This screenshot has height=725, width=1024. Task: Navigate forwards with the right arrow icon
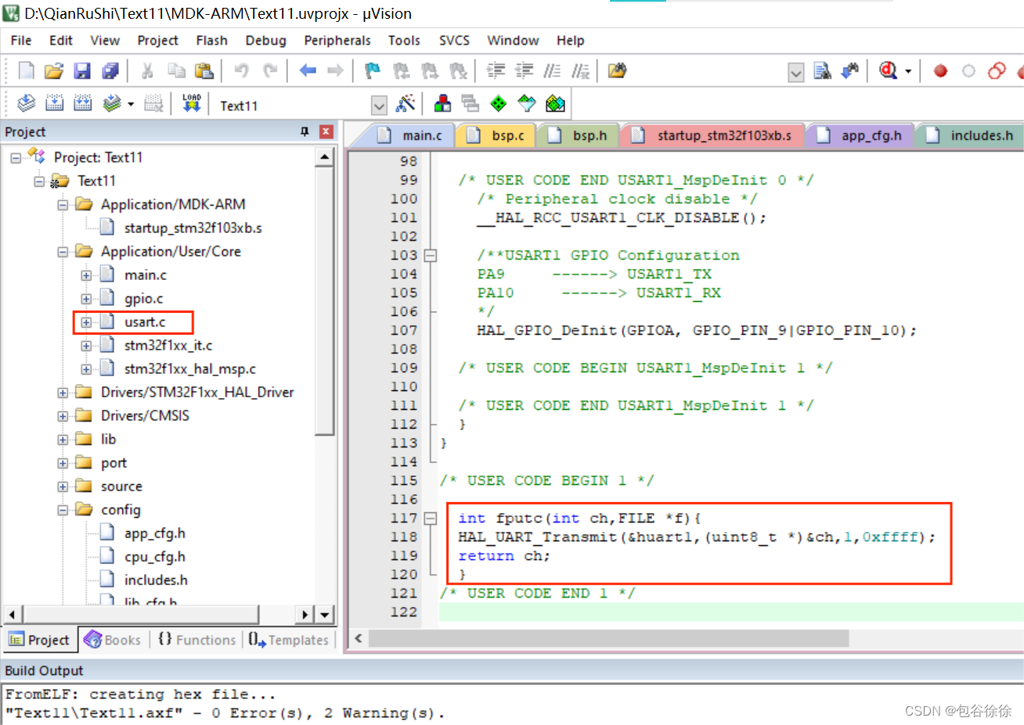(x=336, y=71)
